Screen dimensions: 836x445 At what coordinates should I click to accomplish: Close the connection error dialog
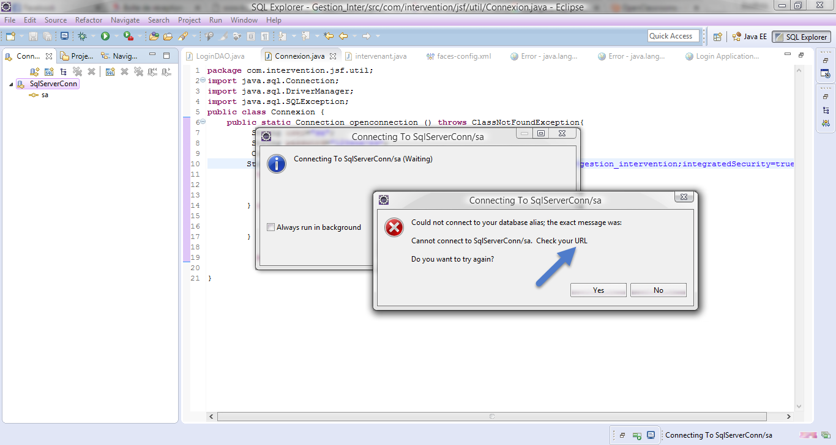684,197
